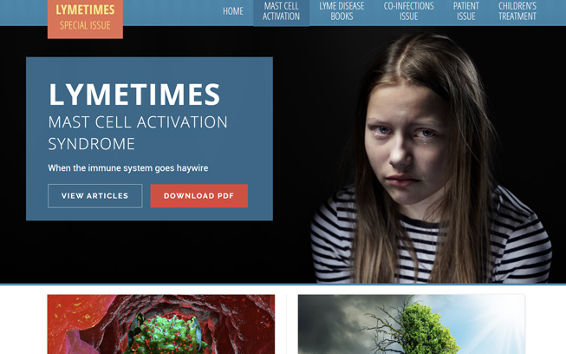Click the blue divider line below the hero
566x354 pixels.
[283, 285]
